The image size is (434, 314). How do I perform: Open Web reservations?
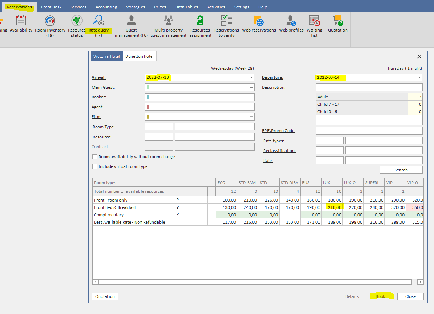(259, 24)
